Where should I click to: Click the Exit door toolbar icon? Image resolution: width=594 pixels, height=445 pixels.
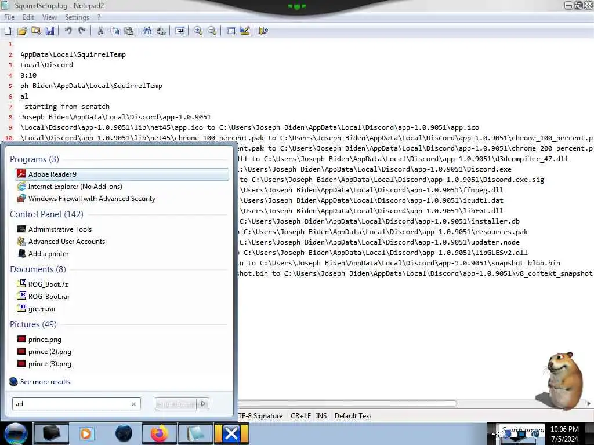[263, 31]
